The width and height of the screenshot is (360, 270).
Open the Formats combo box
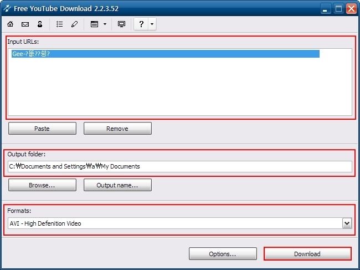pyautogui.click(x=180, y=223)
